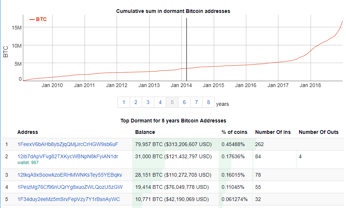
Task: Click the 0.061274% coins value
Action: pos(234,199)
